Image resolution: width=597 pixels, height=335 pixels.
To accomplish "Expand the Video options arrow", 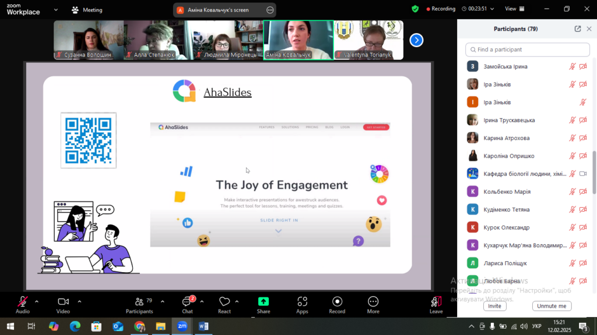I will [79, 301].
